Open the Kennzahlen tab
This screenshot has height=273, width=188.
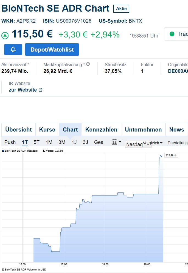click(101, 130)
